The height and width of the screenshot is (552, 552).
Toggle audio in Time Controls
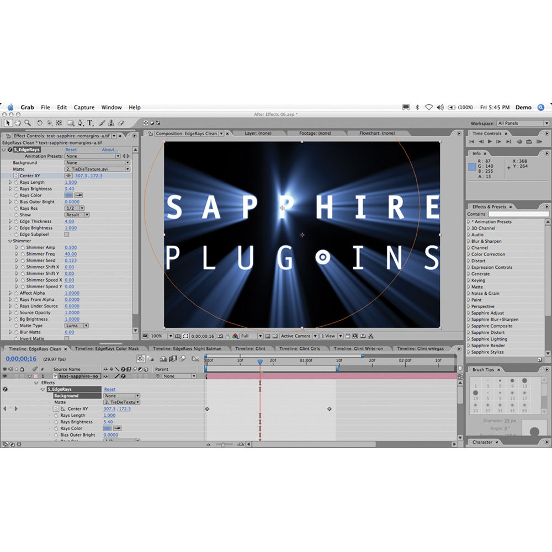(x=519, y=141)
